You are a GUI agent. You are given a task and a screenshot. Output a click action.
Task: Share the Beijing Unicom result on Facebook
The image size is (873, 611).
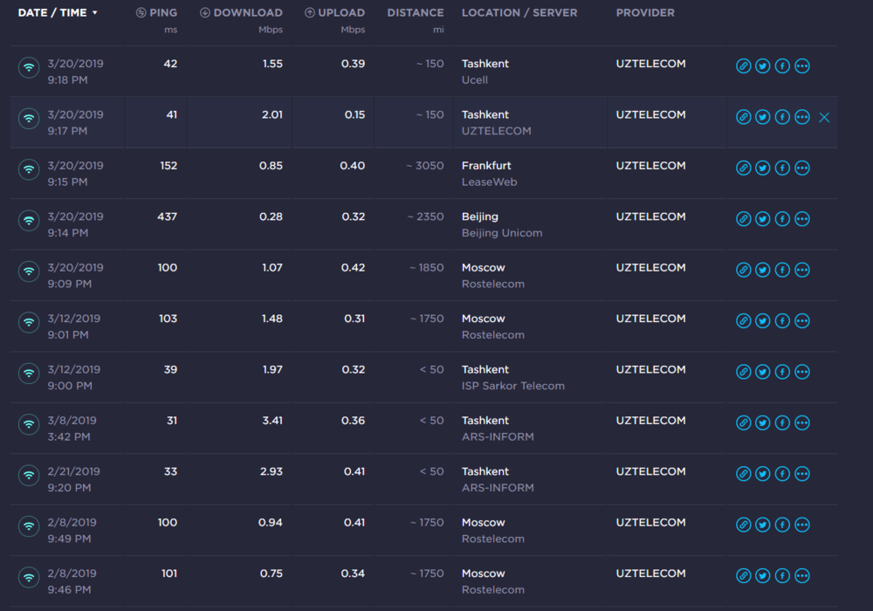click(782, 219)
